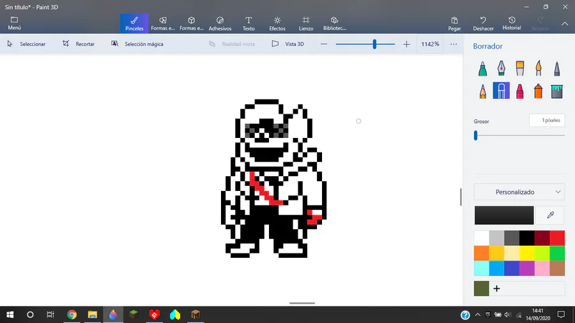Viewport: 575px width, 323px height.
Task: Select the Eraser tool
Action: point(502,91)
